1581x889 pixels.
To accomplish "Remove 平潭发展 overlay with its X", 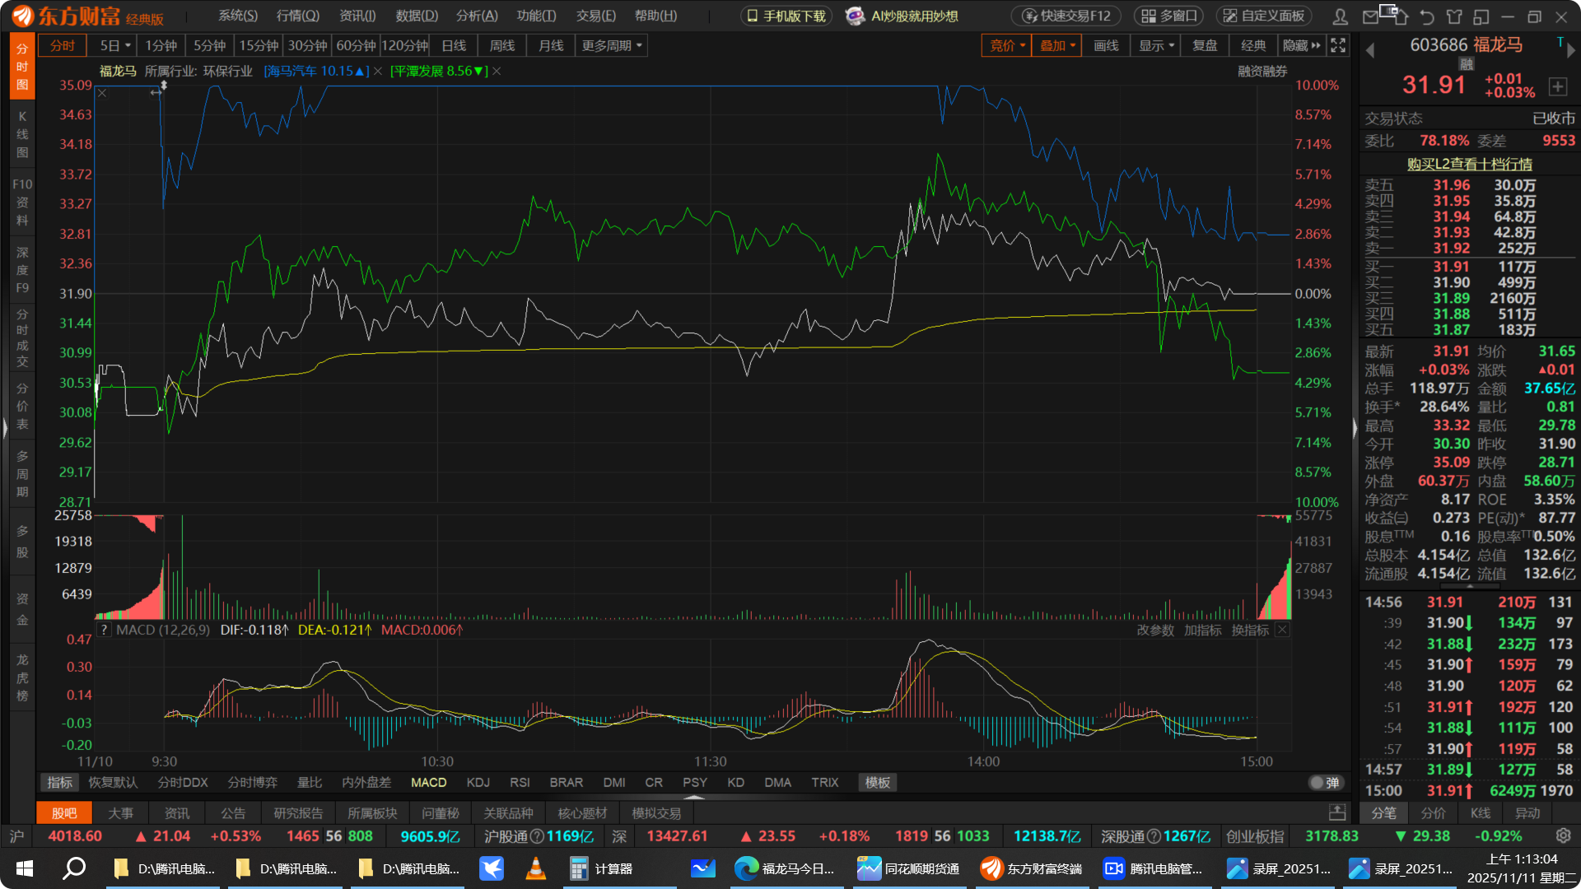I will 497,72.
